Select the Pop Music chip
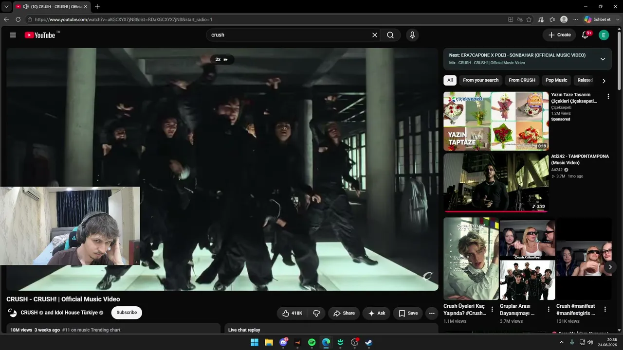This screenshot has height=350, width=623. (x=556, y=80)
